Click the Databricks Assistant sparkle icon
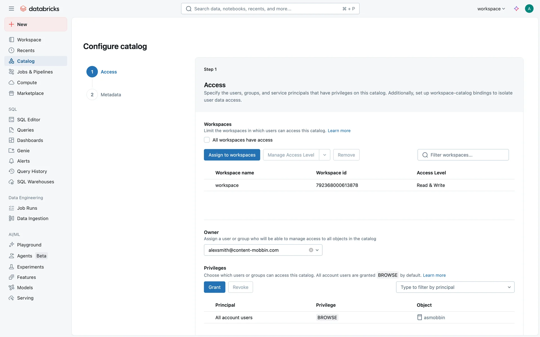Image resolution: width=540 pixels, height=337 pixels. [516, 9]
